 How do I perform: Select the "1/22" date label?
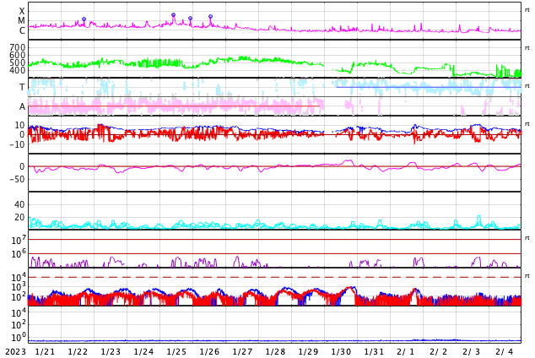78,352
